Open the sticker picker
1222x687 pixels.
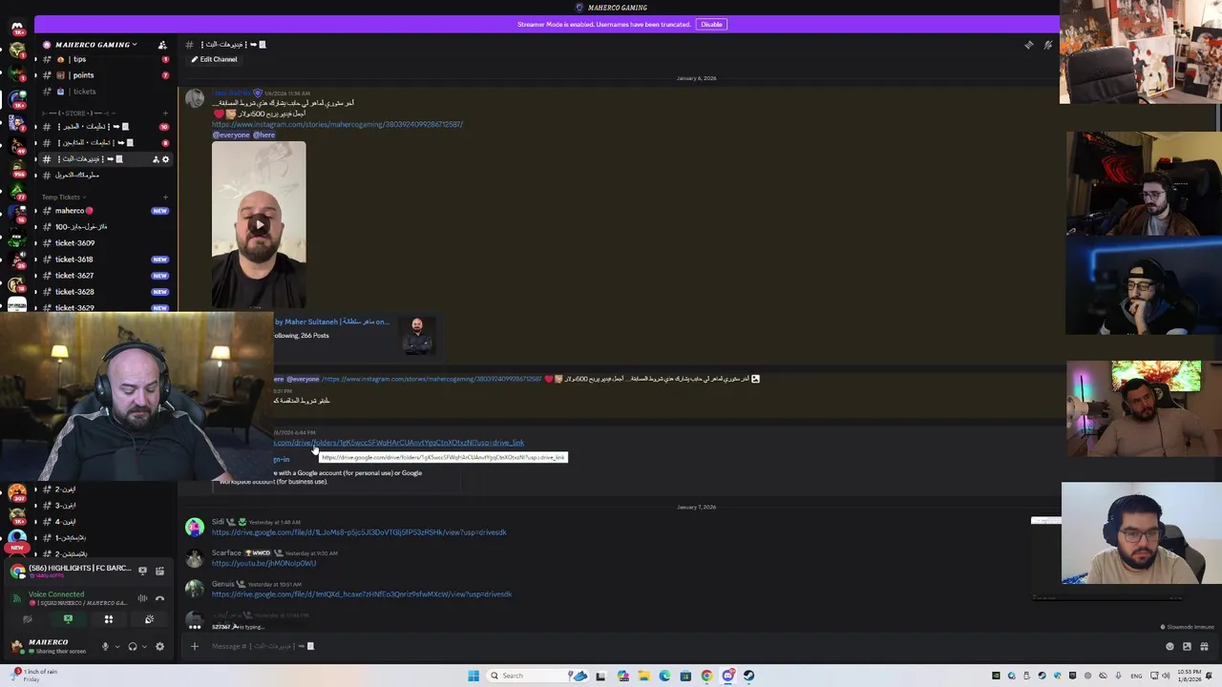1187,646
